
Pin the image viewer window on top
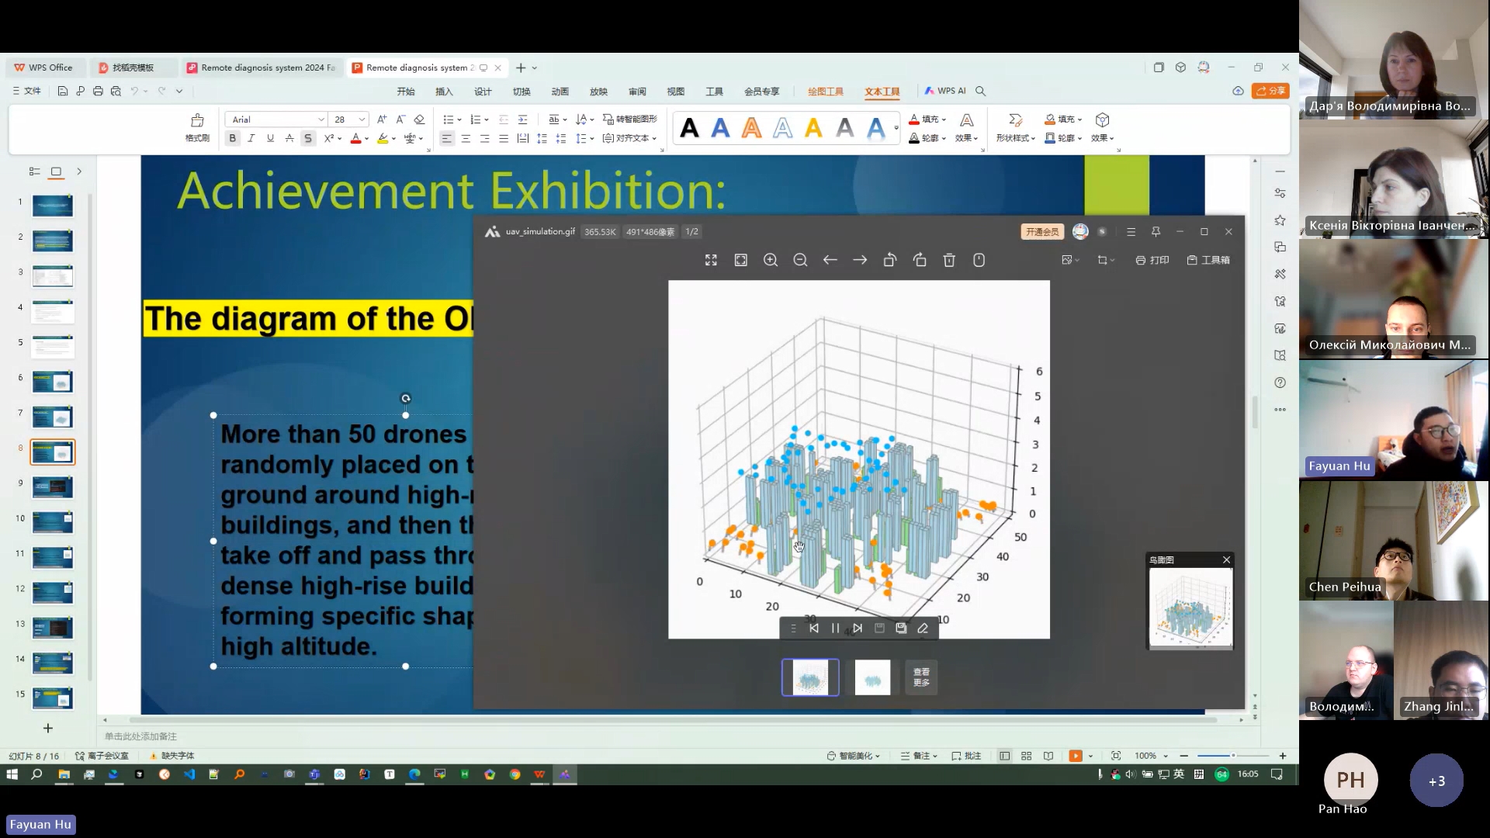(x=1156, y=231)
